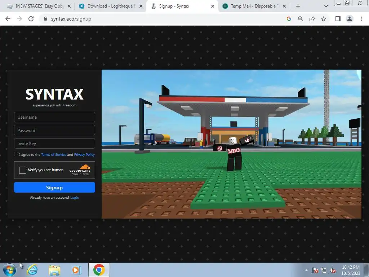Open Cloudflare Terms link in widget
Image resolution: width=369 pixels, height=277 pixels.
pos(86,174)
